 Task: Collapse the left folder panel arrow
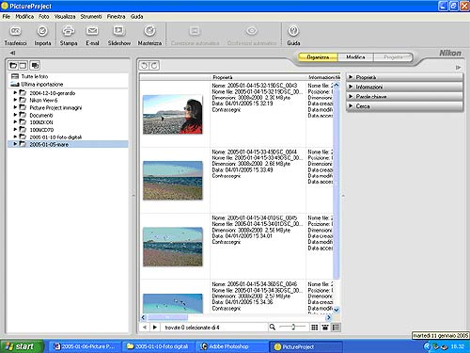pyautogui.click(x=13, y=53)
